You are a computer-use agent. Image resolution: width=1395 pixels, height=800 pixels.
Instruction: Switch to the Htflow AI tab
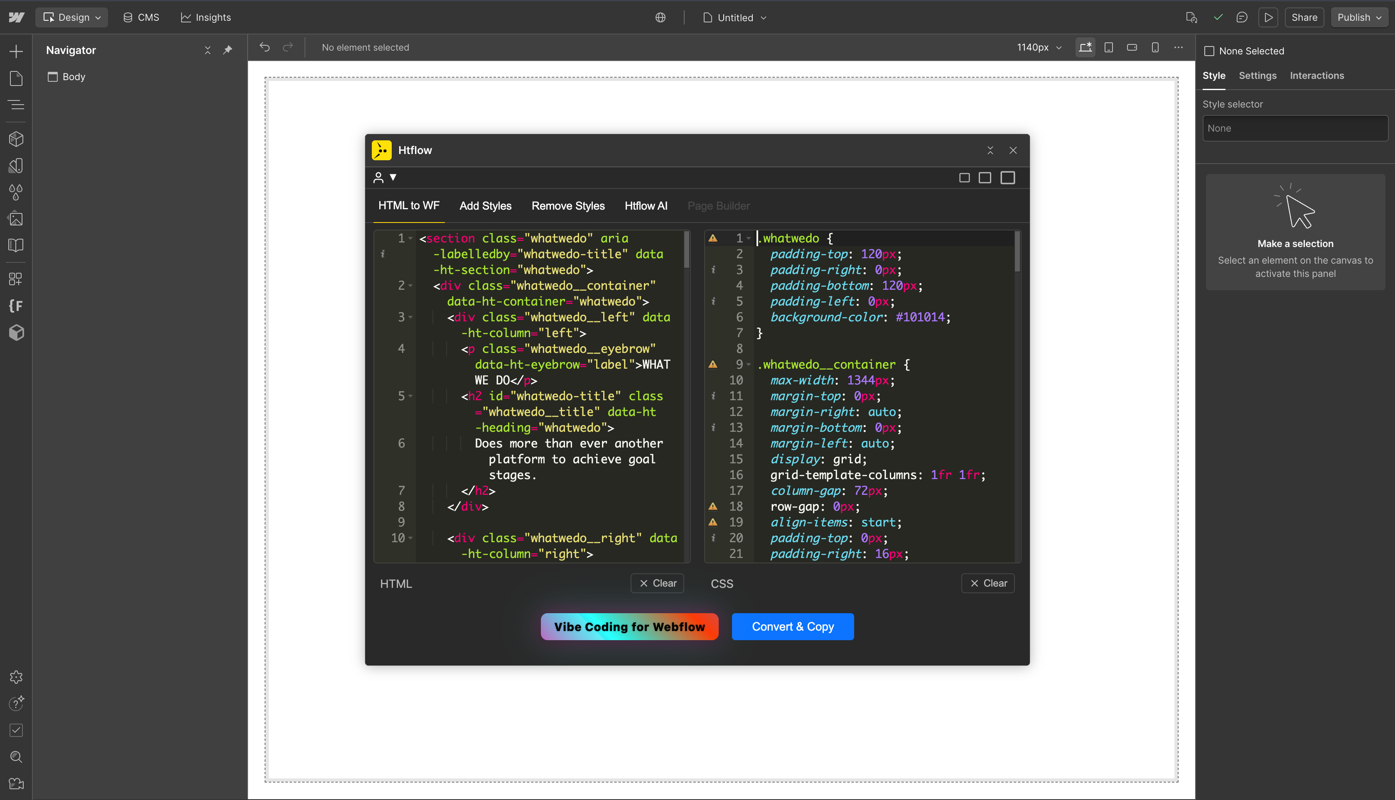(646, 206)
